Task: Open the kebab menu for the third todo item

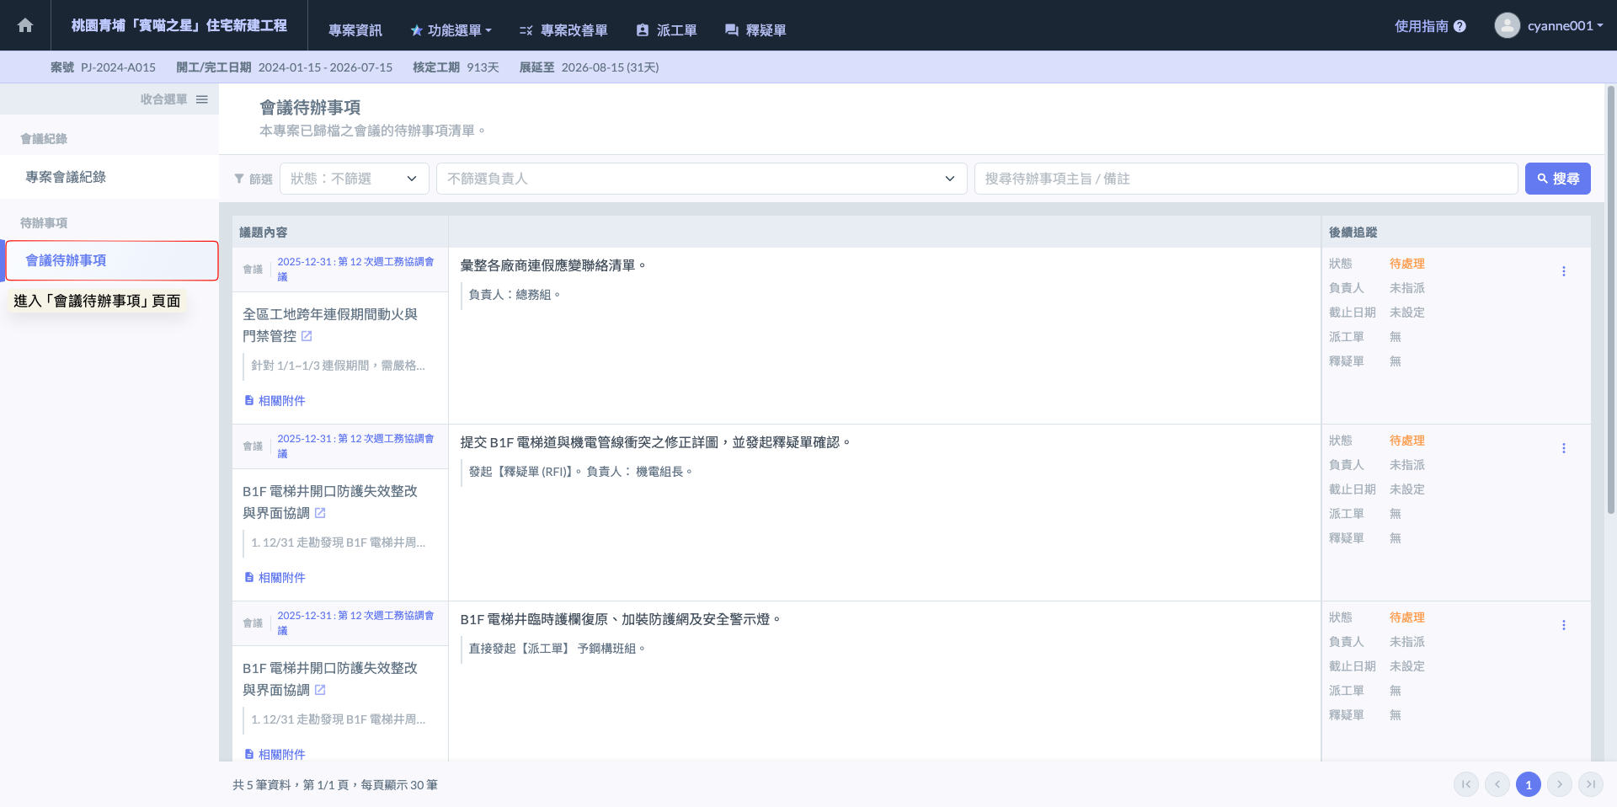Action: click(x=1563, y=625)
